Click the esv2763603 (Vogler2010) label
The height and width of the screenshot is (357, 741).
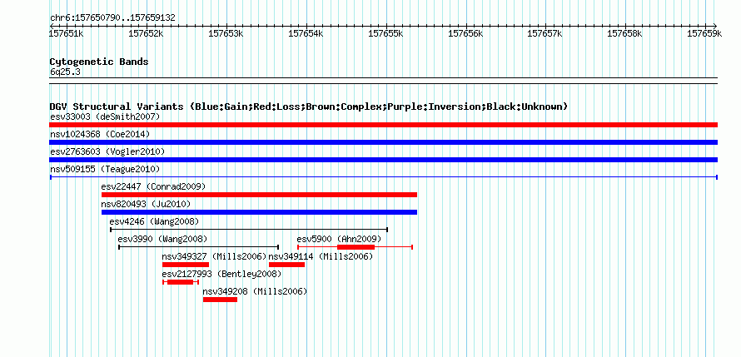point(107,151)
